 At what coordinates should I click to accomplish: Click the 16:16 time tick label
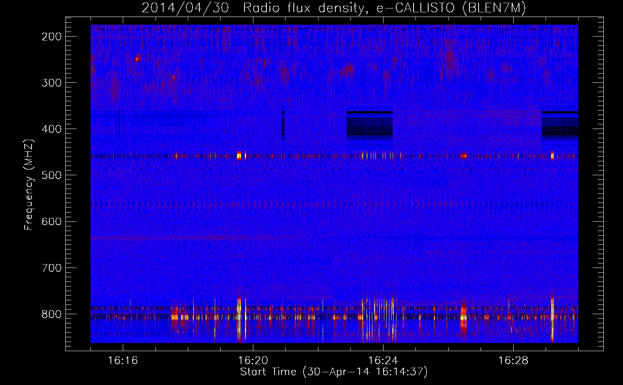pos(123,361)
